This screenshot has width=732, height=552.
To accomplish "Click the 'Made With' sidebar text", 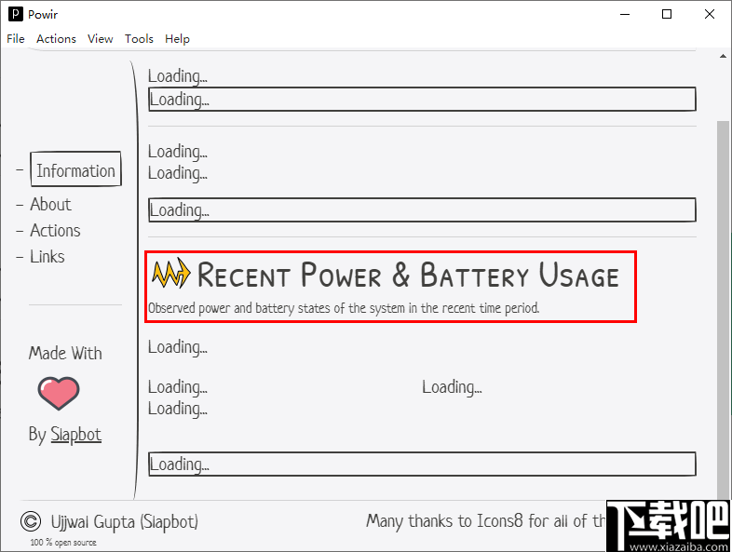I will (x=65, y=353).
